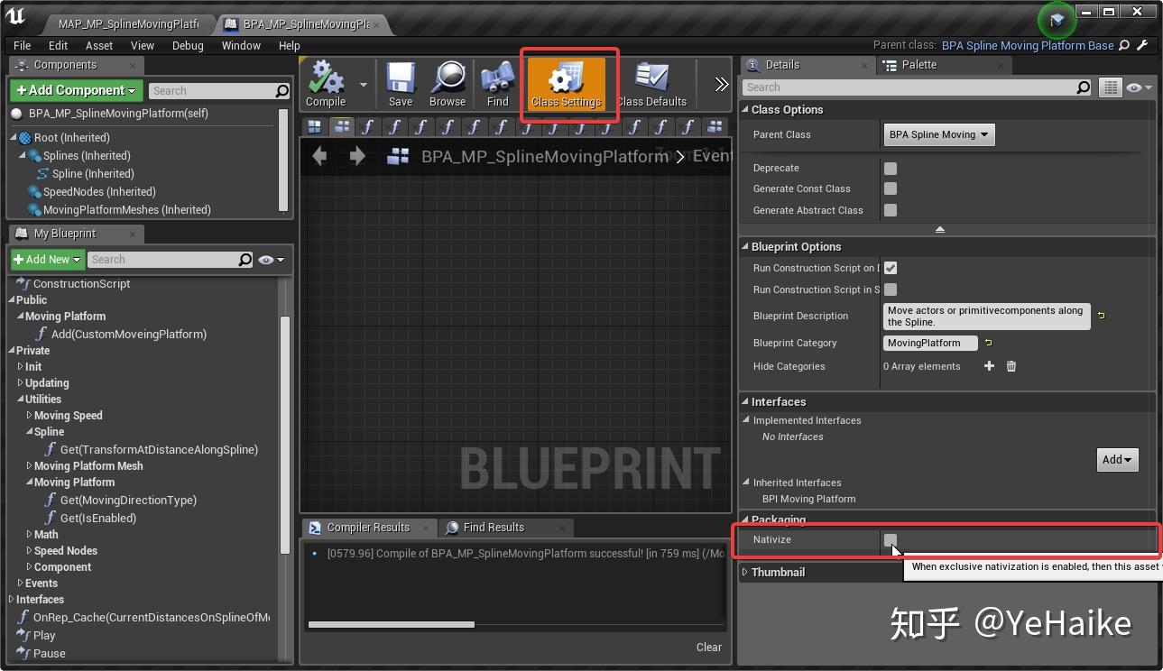Click the eye filter icon in My Blueprint

coord(266,259)
